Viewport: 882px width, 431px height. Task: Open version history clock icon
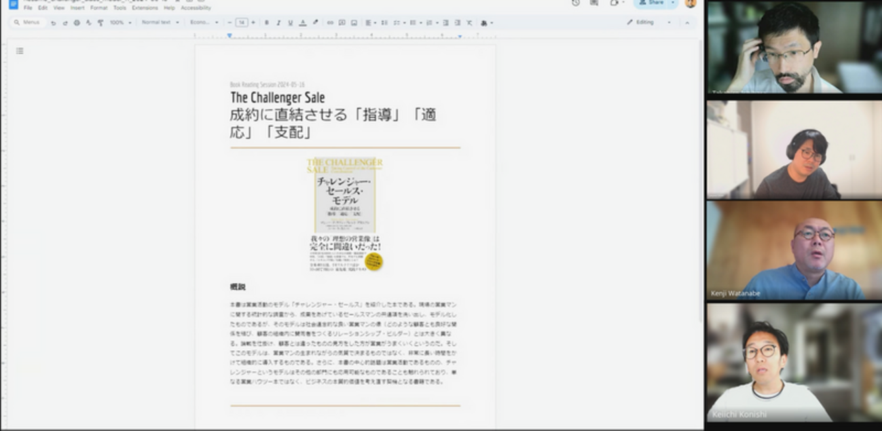pyautogui.click(x=576, y=3)
